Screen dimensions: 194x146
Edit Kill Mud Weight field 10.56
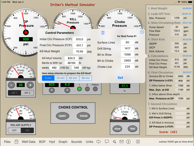click(x=79, y=51)
